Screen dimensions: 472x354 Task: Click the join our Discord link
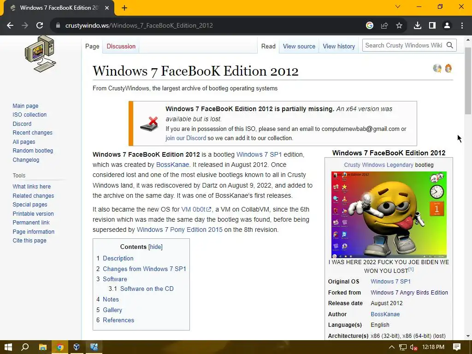(x=186, y=138)
